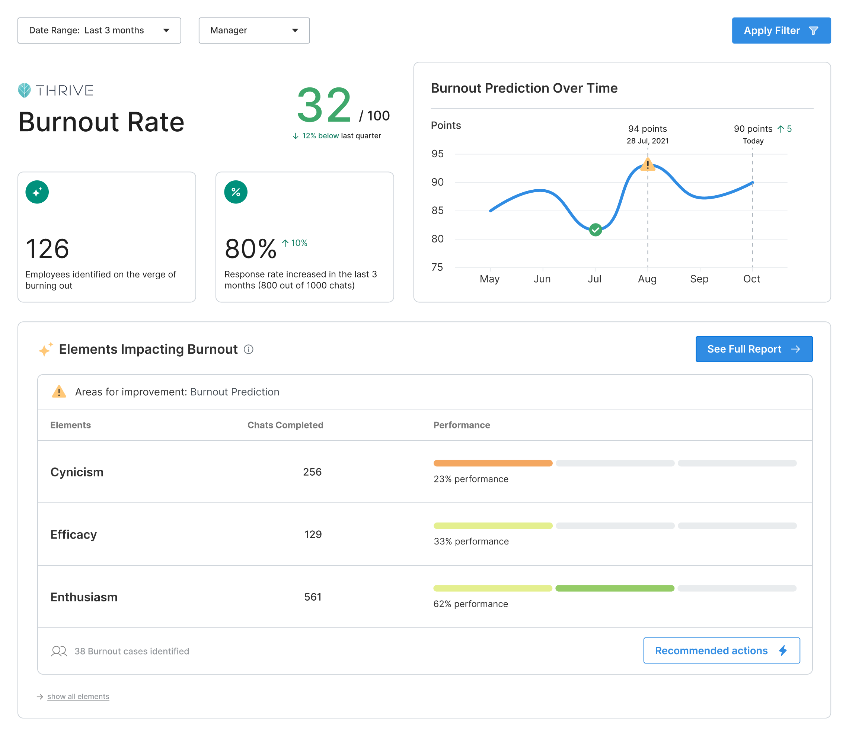Click the filter funnel icon in Apply Filter
849x736 pixels.
point(813,31)
